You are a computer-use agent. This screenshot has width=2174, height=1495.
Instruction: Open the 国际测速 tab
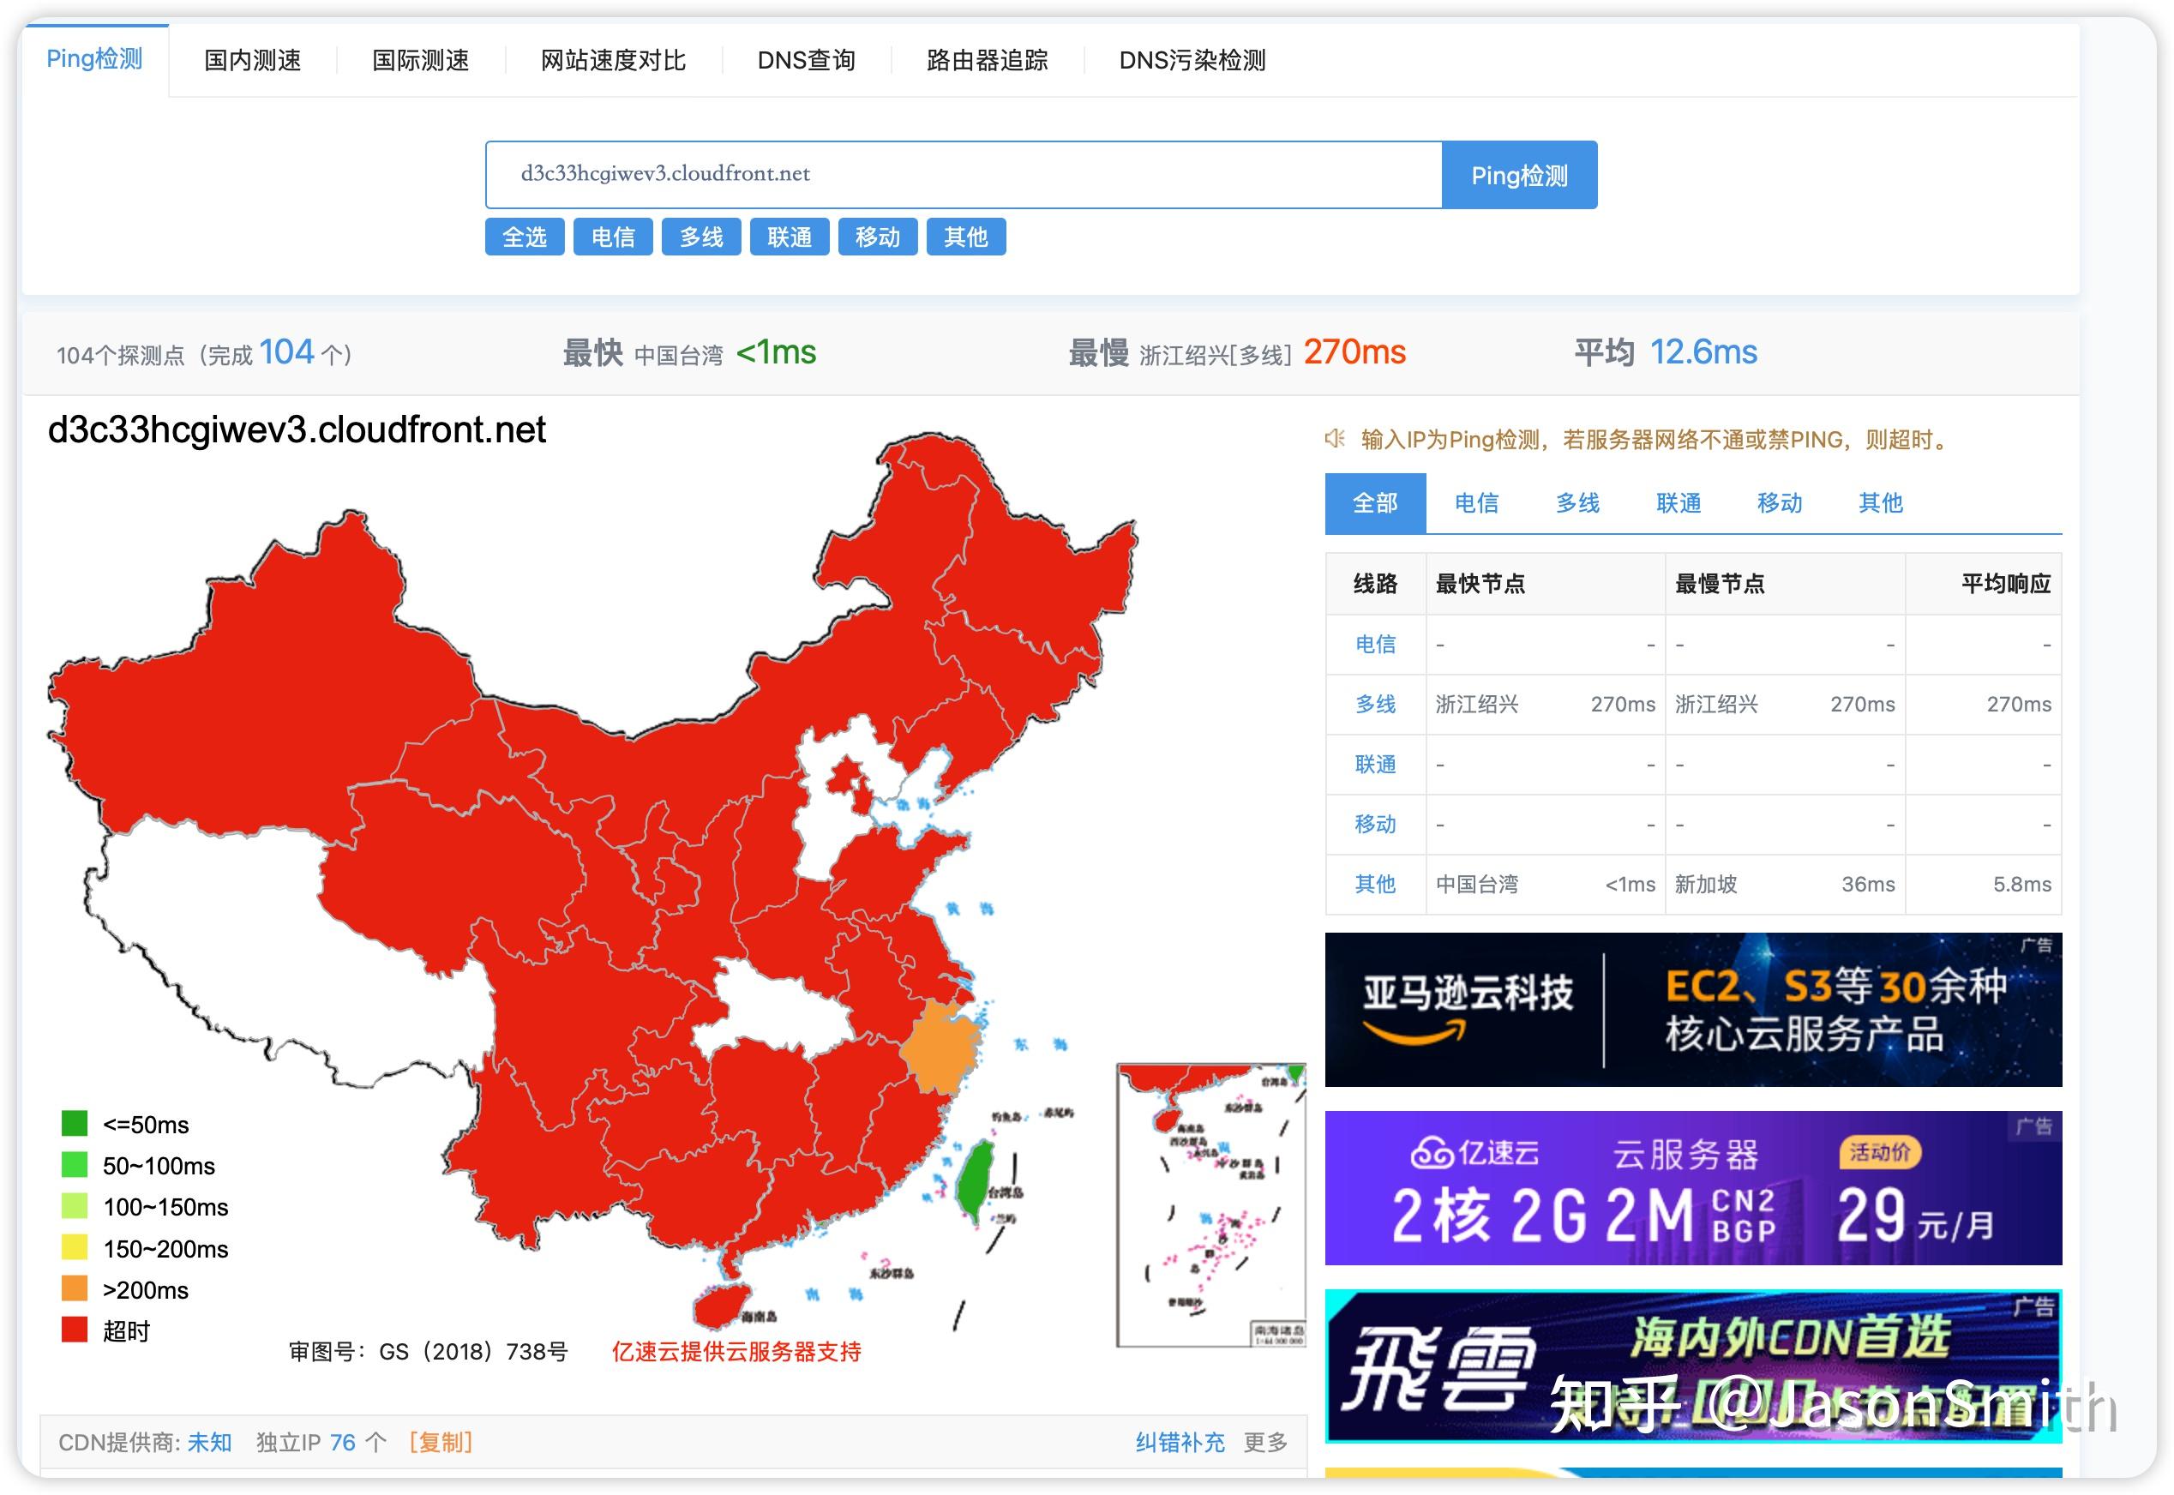click(421, 61)
